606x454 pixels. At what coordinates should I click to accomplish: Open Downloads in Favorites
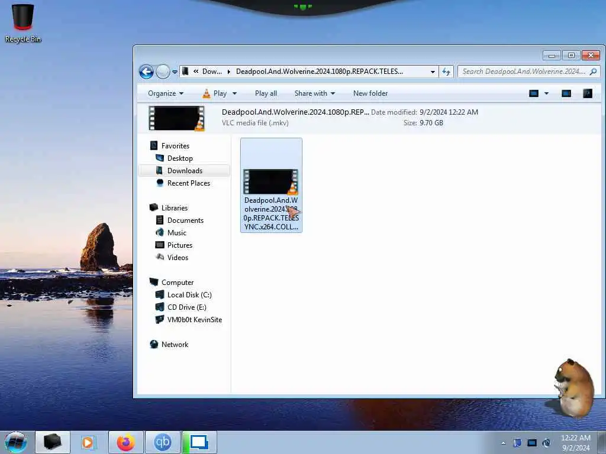[185, 171]
